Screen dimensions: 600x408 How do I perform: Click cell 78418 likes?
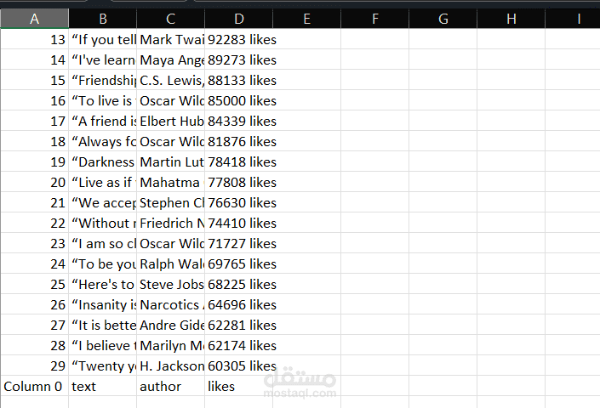coord(239,161)
